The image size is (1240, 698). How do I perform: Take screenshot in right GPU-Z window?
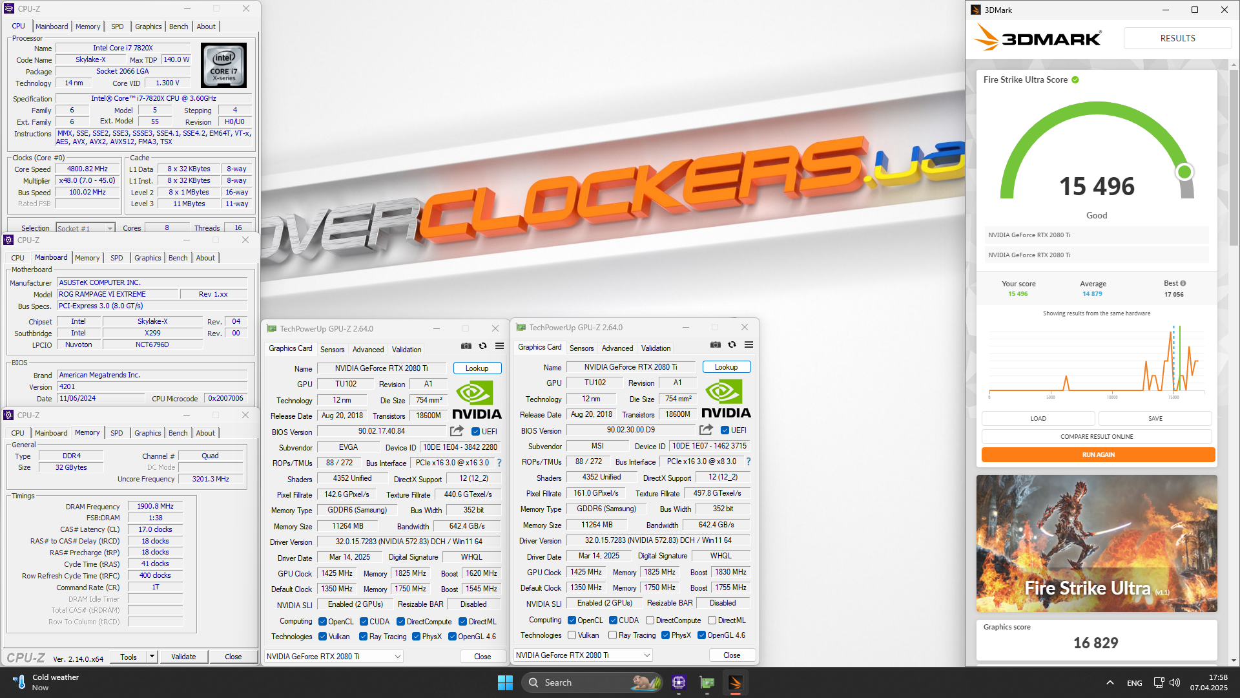tap(715, 345)
